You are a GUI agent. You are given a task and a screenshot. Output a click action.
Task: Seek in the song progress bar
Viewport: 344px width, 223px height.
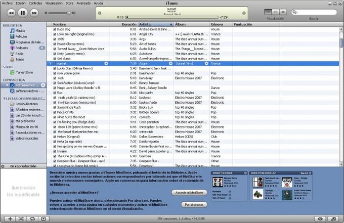click(172, 17)
